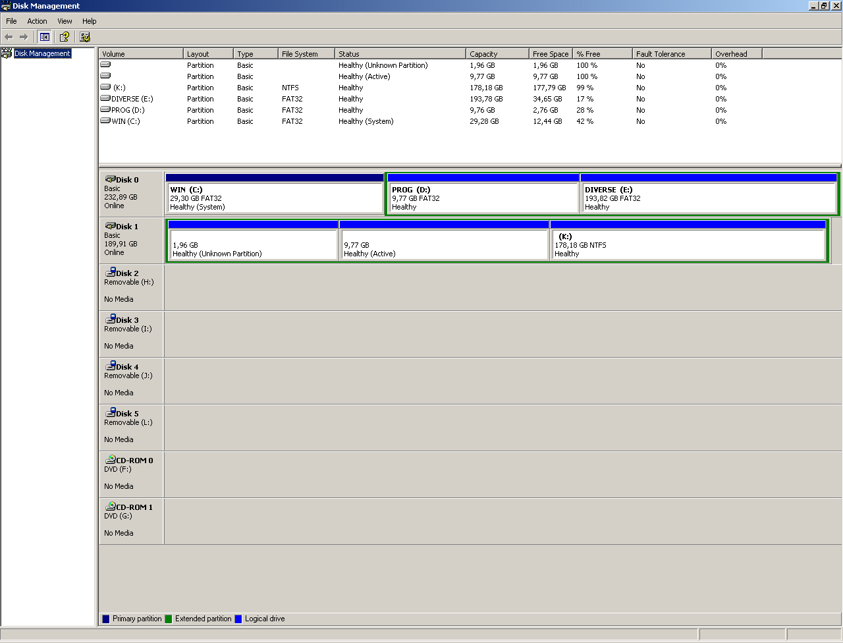Click the Disk 2 removable drive icon

110,273
